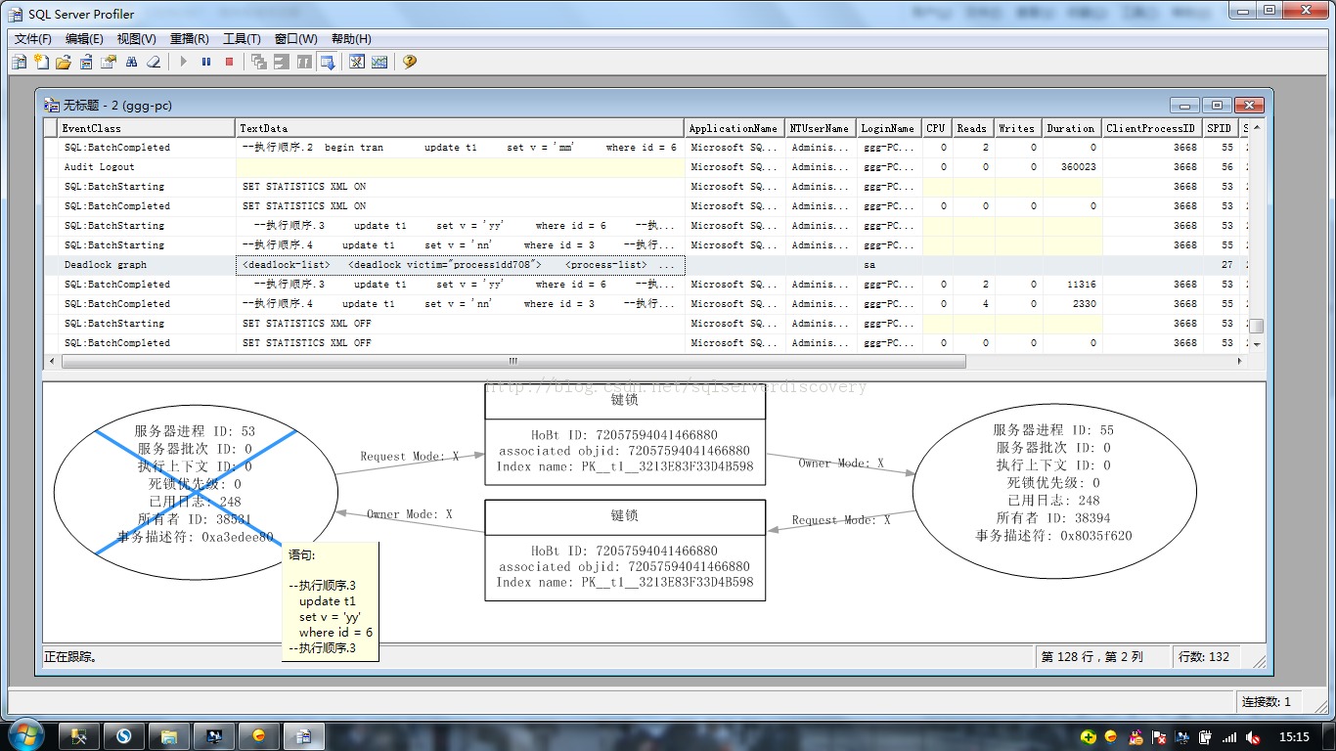Click the Duration column header
The height and width of the screenshot is (751, 1336).
click(1071, 128)
